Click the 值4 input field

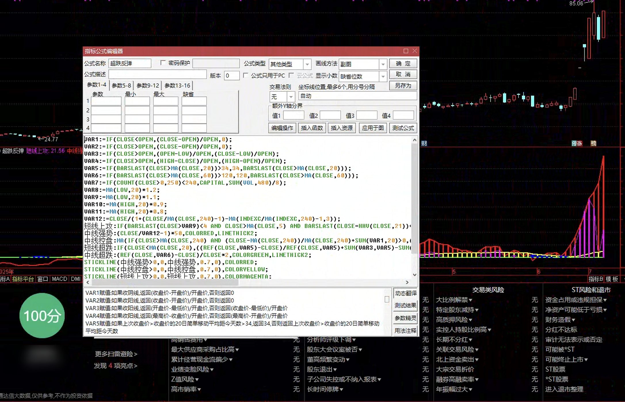pos(403,116)
